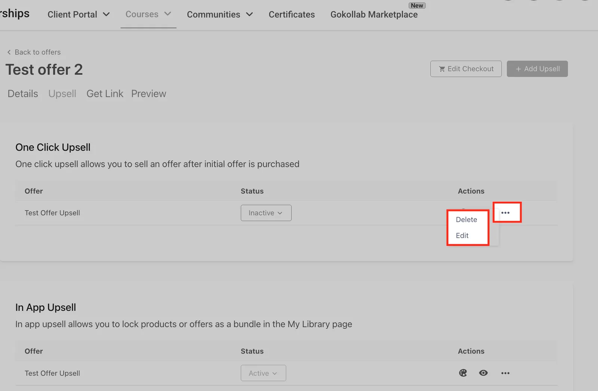Click the cart icon in Edit Checkout
Screen dimensions: 598x391
pos(442,69)
